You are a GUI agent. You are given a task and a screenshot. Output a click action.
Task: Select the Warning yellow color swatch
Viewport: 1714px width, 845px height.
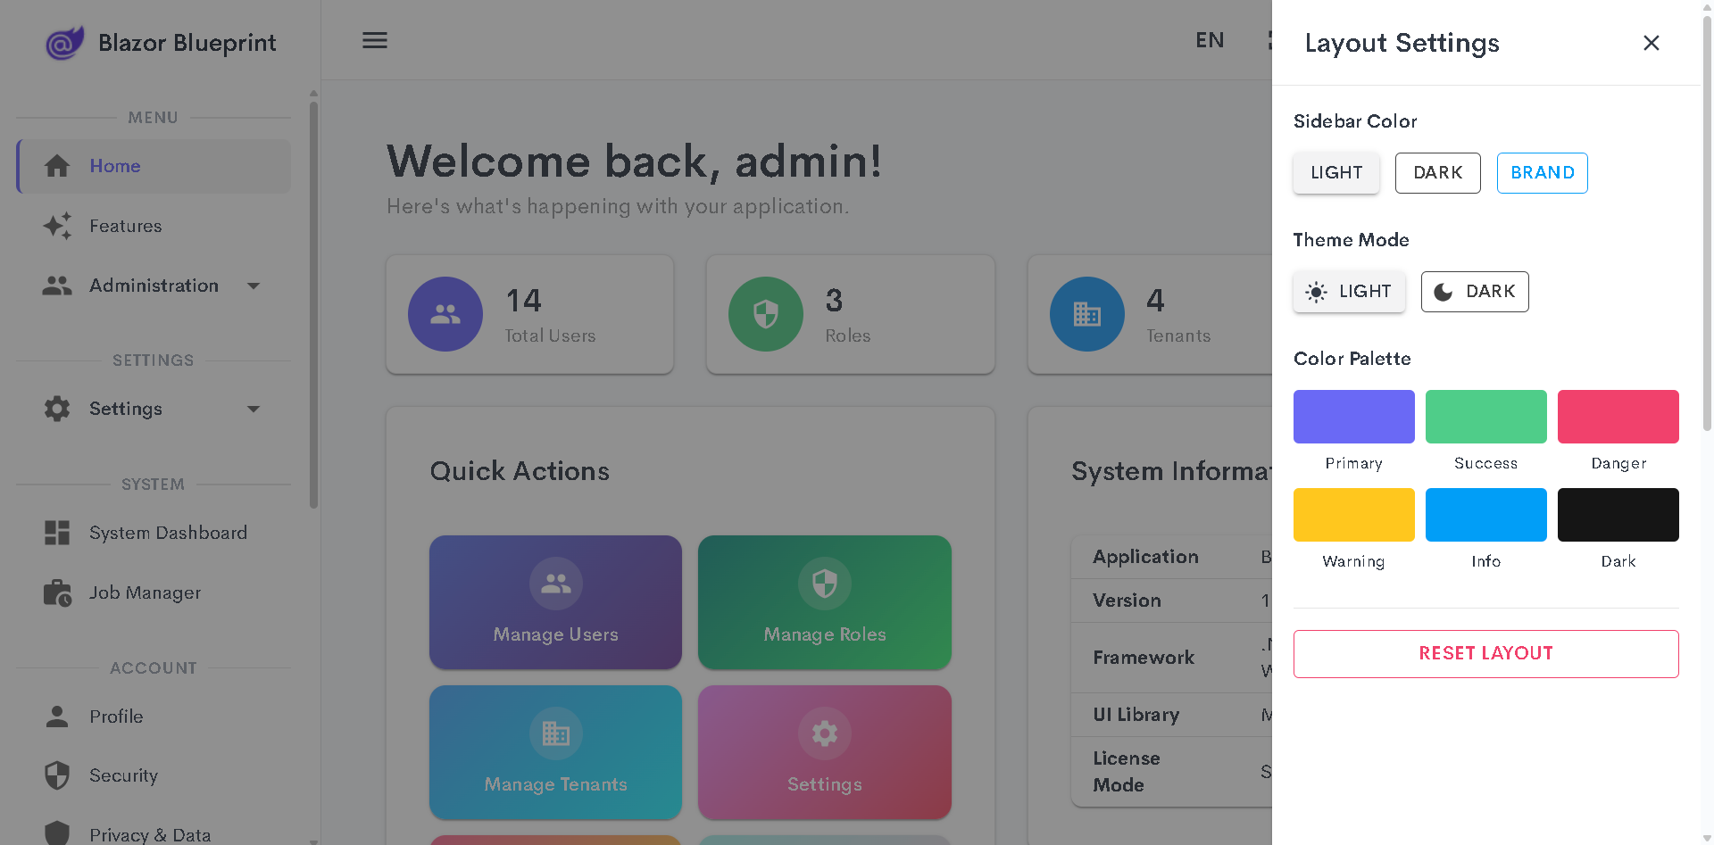(x=1353, y=515)
